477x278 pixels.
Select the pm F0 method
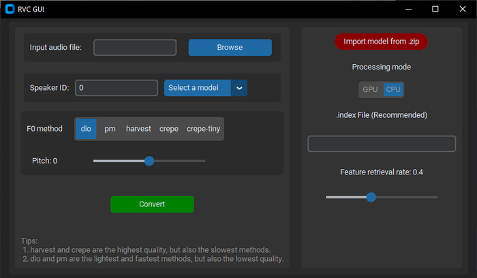point(110,129)
